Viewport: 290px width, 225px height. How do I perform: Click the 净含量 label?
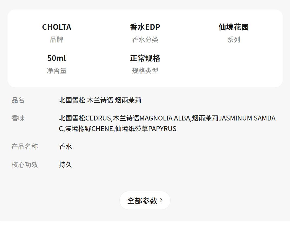[57, 71]
